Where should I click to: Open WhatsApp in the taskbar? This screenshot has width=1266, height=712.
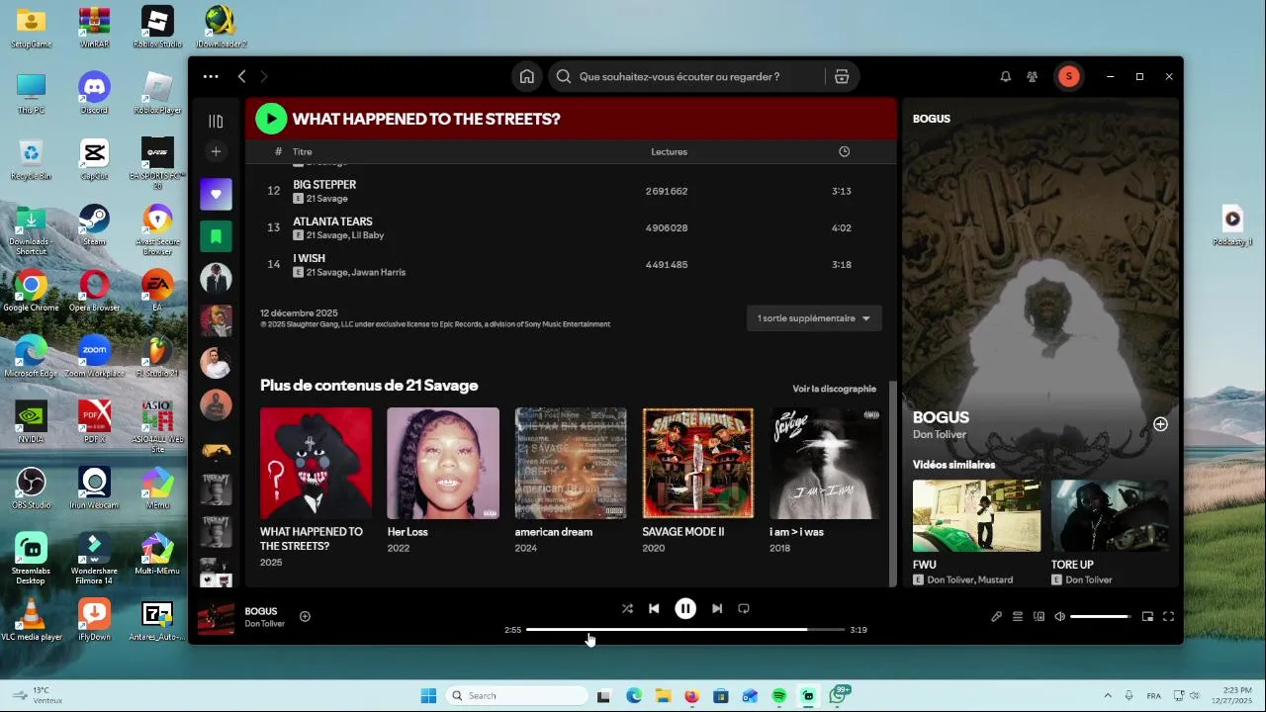(838, 696)
